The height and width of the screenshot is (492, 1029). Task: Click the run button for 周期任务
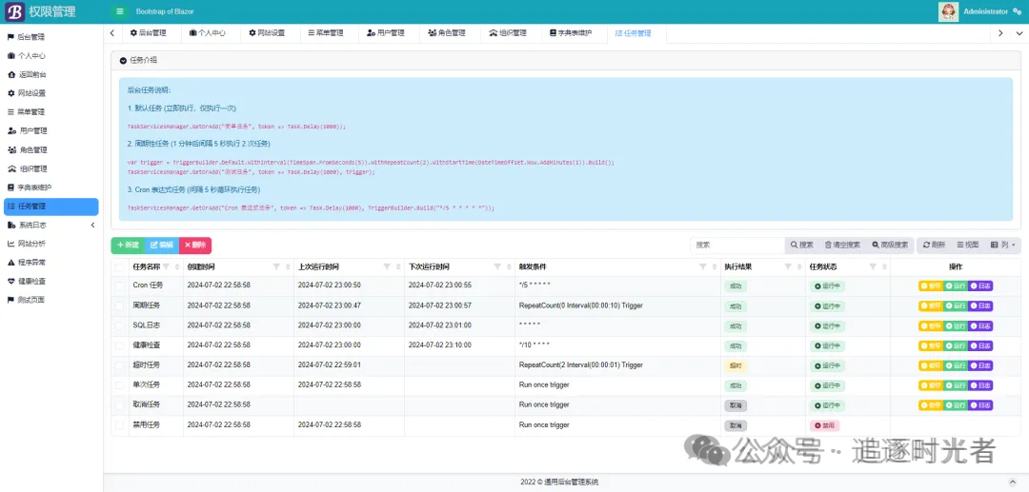click(955, 305)
